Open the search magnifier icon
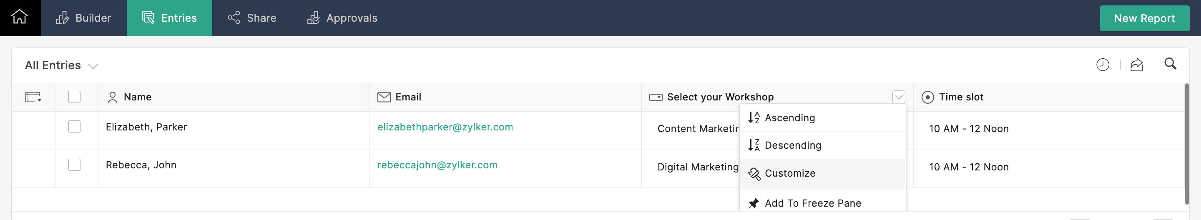The image size is (1201, 220). tap(1170, 64)
